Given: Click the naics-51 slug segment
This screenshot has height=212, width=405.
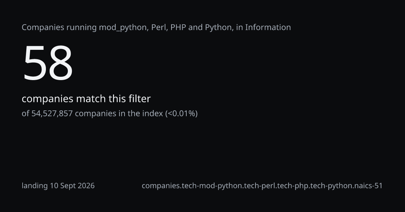Looking at the screenshot, I should coord(369,186).
